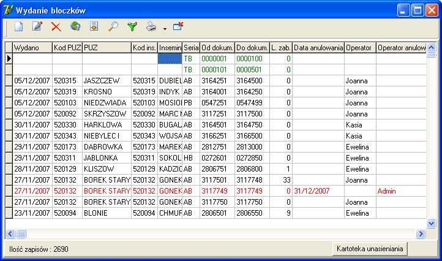Click the horizontal scrollbar thumb

21,233
